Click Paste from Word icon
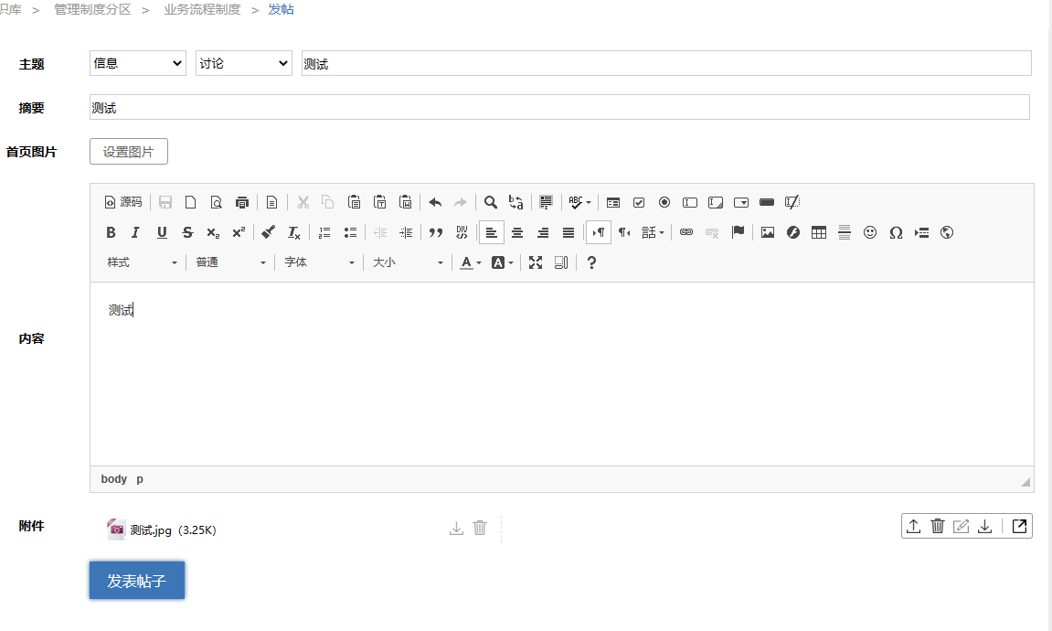 click(x=405, y=202)
